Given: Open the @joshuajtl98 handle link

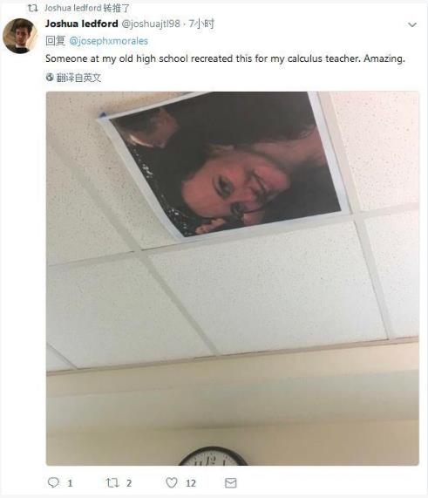Looking at the screenshot, I should (151, 24).
